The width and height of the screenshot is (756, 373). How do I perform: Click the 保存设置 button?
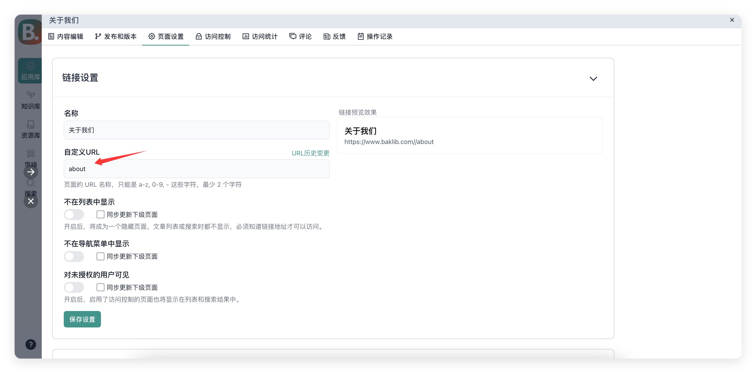coord(82,319)
